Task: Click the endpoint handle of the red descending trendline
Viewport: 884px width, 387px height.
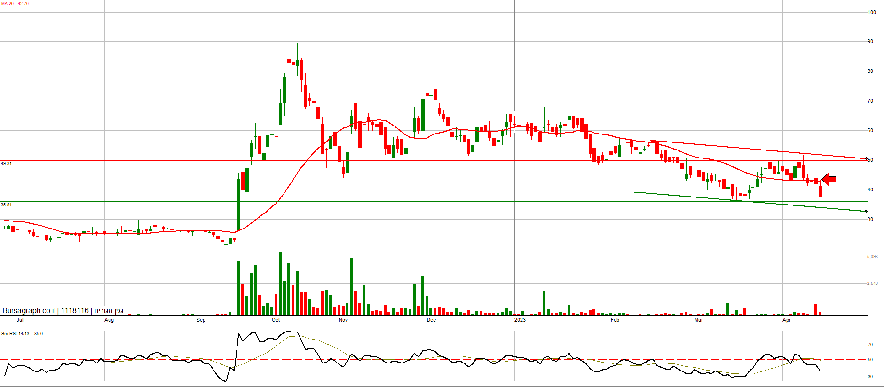Action: click(x=866, y=158)
